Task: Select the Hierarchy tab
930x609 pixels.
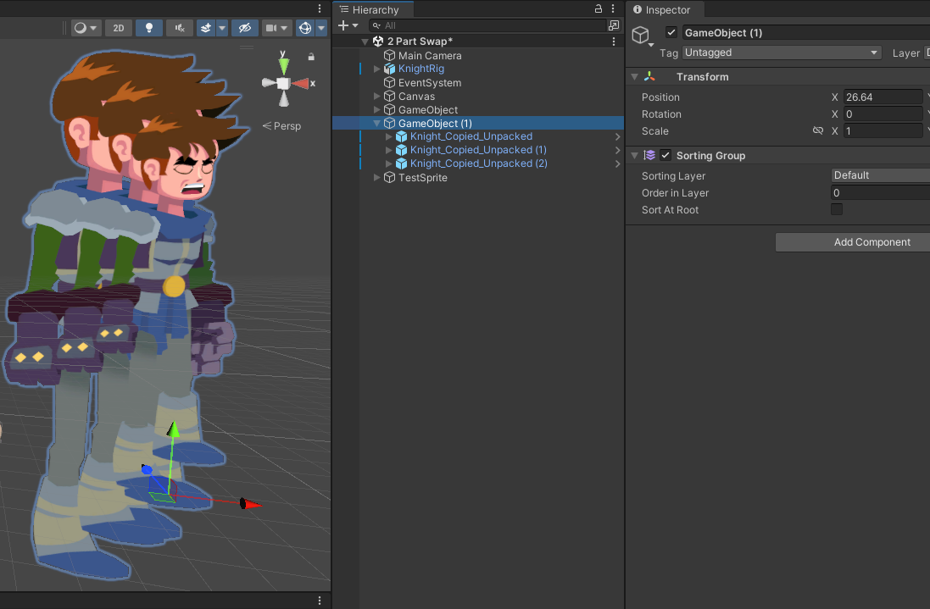Action: click(373, 9)
